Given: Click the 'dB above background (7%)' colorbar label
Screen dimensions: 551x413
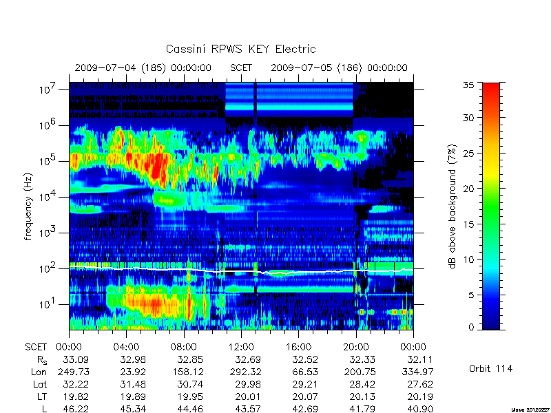Looking at the screenshot, I should click(453, 206).
